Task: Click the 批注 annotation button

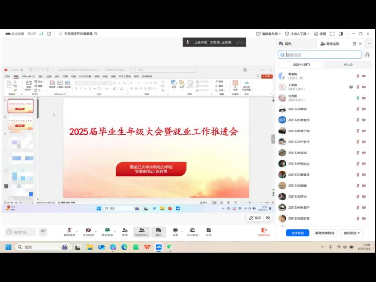Action: (255, 218)
